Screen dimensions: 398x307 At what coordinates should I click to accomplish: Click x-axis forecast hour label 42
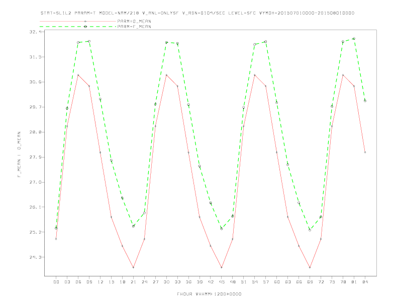coord(211,282)
